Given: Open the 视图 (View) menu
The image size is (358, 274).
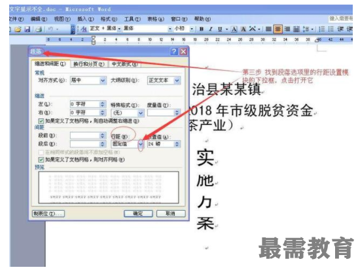Looking at the screenshot, I should [62, 19].
